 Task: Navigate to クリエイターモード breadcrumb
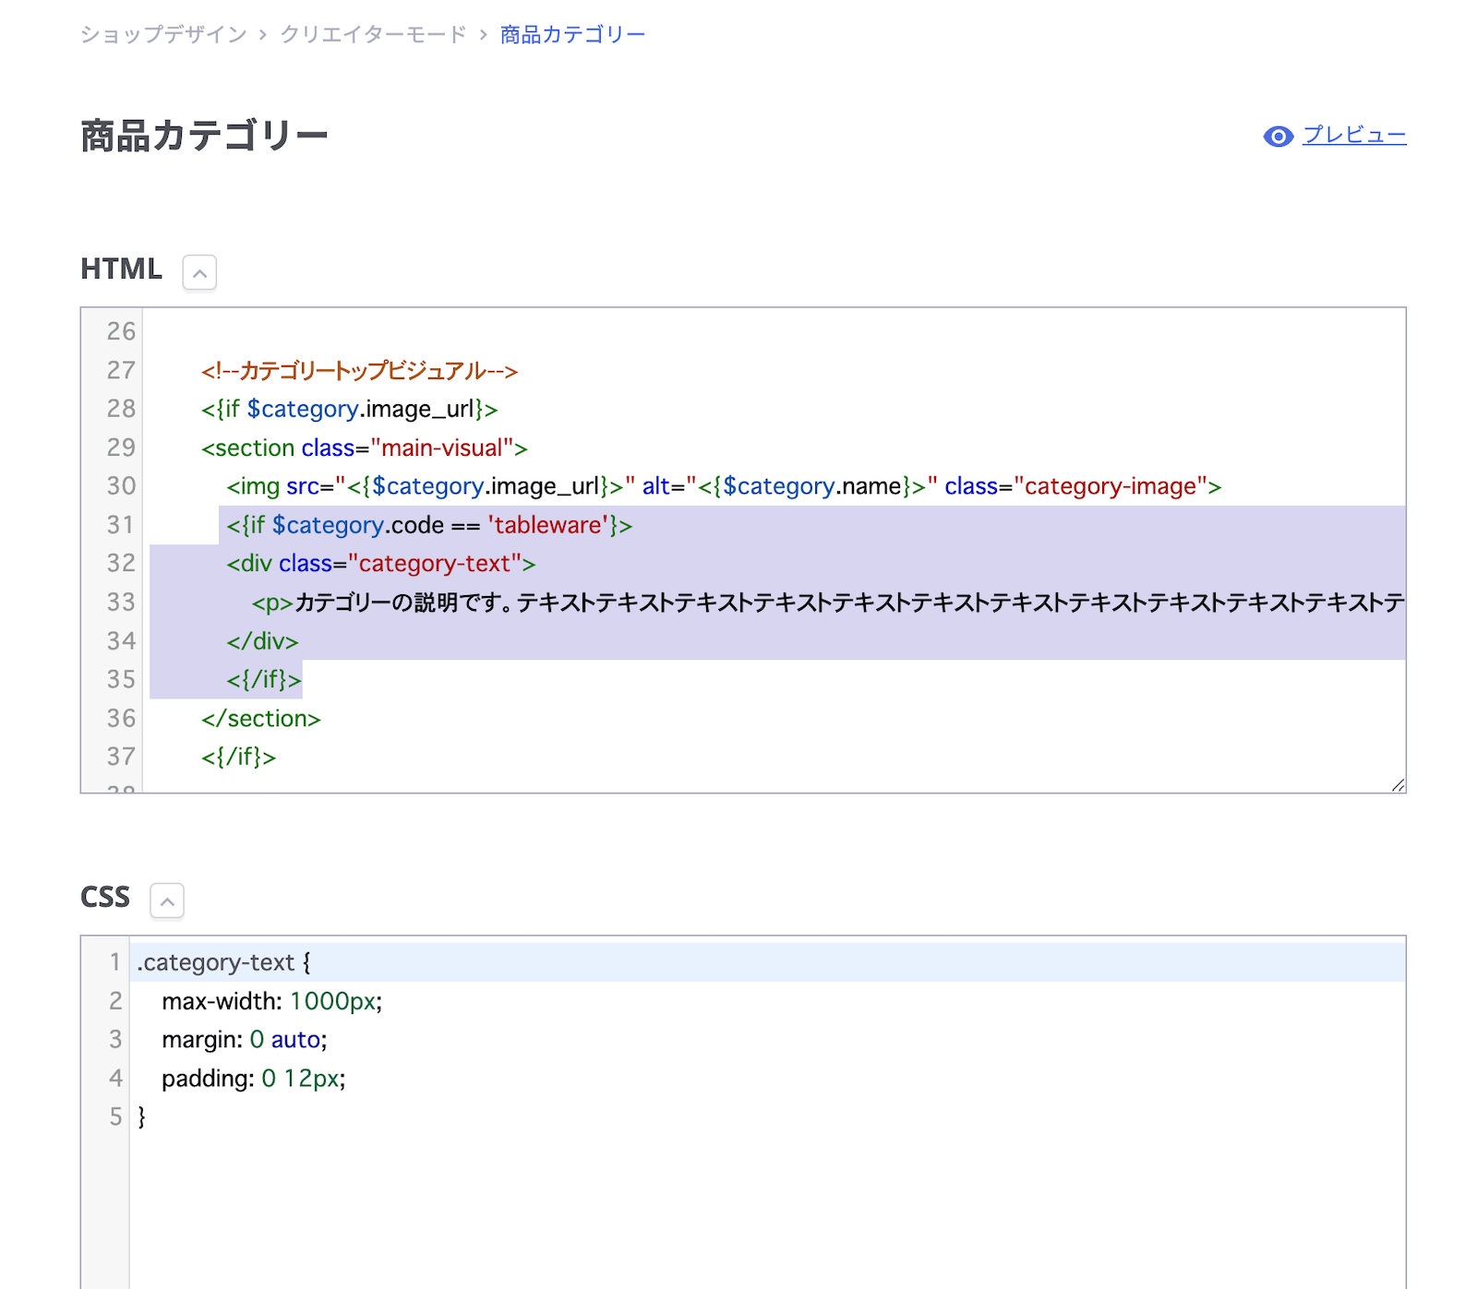[373, 35]
